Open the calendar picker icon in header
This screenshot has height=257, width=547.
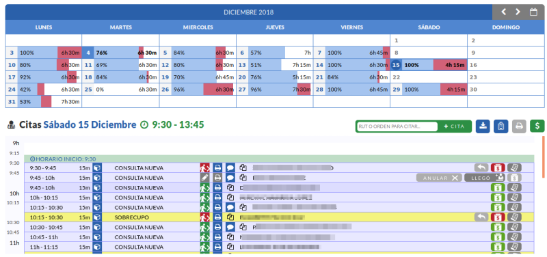(533, 12)
